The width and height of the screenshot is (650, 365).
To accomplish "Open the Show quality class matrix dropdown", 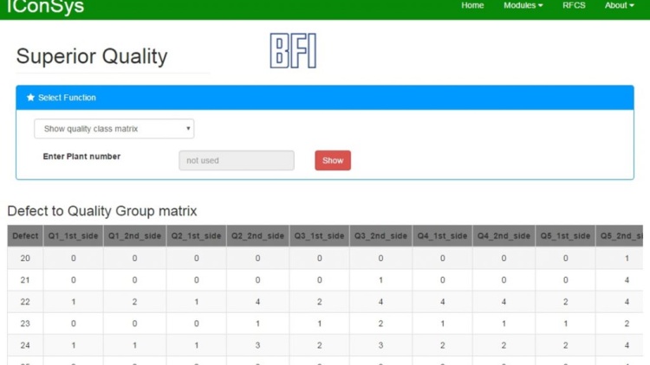I will click(x=114, y=129).
